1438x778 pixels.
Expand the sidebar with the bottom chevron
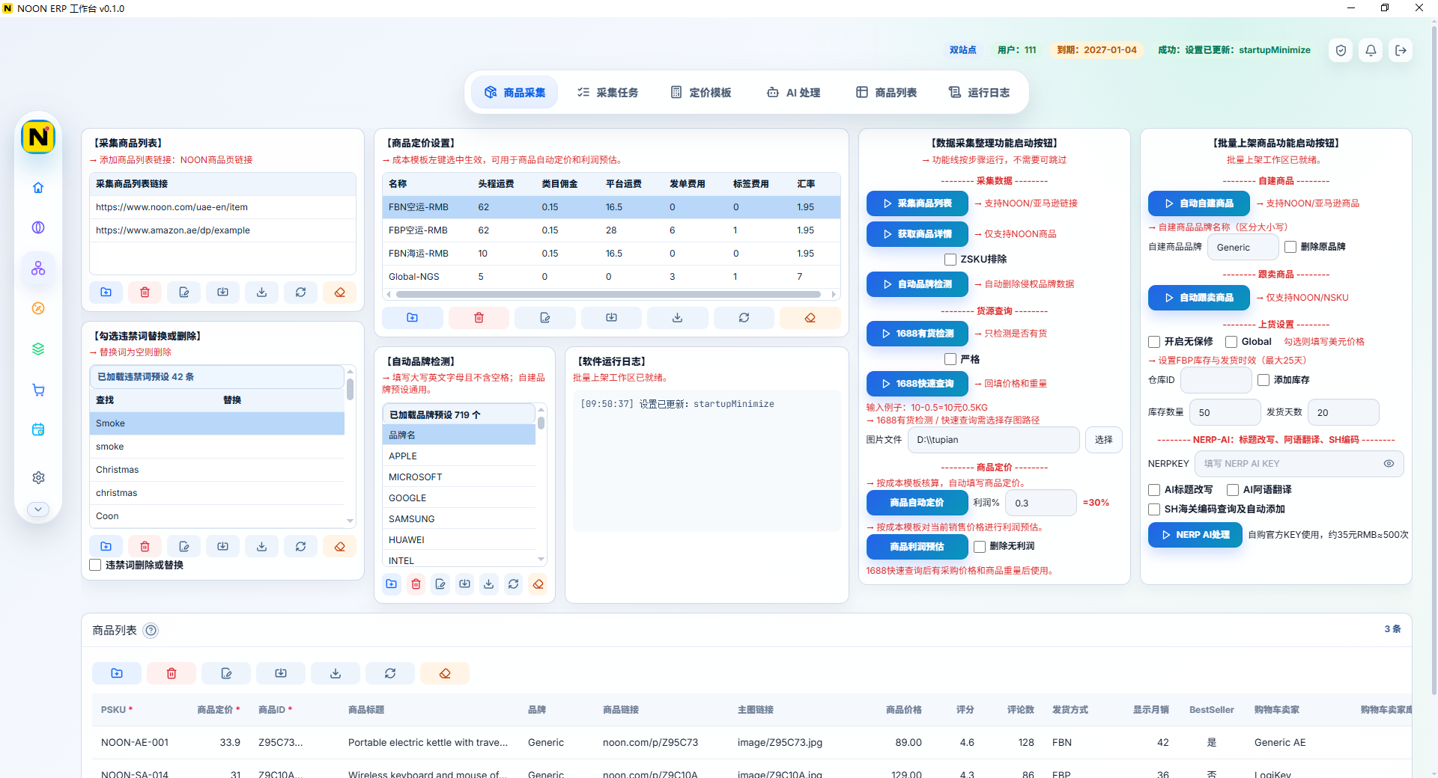point(38,509)
